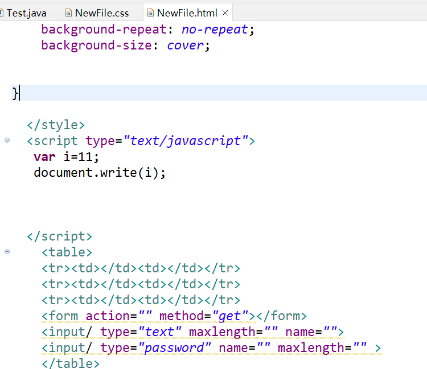Click the document.write(i); line
Screen dimensions: 427x369
(100, 173)
